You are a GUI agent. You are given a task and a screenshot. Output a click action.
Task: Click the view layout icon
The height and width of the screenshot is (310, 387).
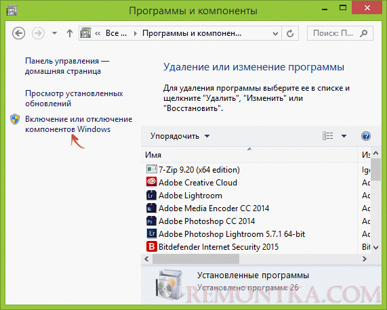[328, 136]
